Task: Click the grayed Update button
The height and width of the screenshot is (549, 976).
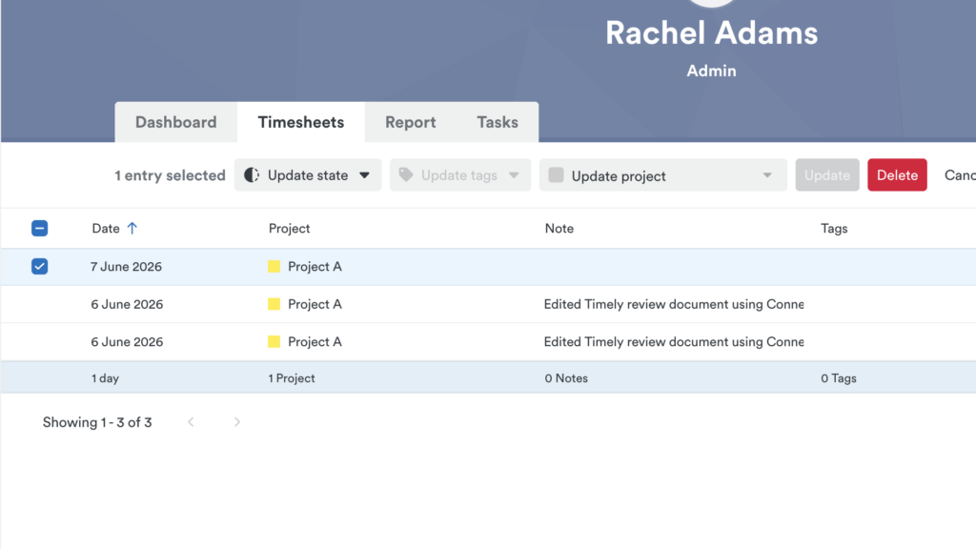Action: point(827,175)
